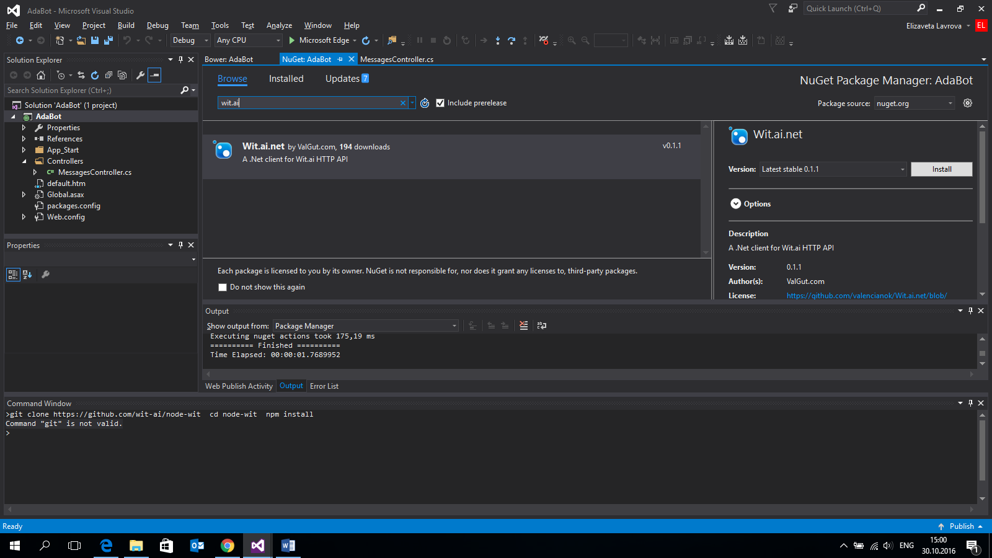
Task: Open Show output from Package Manager dropdown
Action: (x=366, y=325)
